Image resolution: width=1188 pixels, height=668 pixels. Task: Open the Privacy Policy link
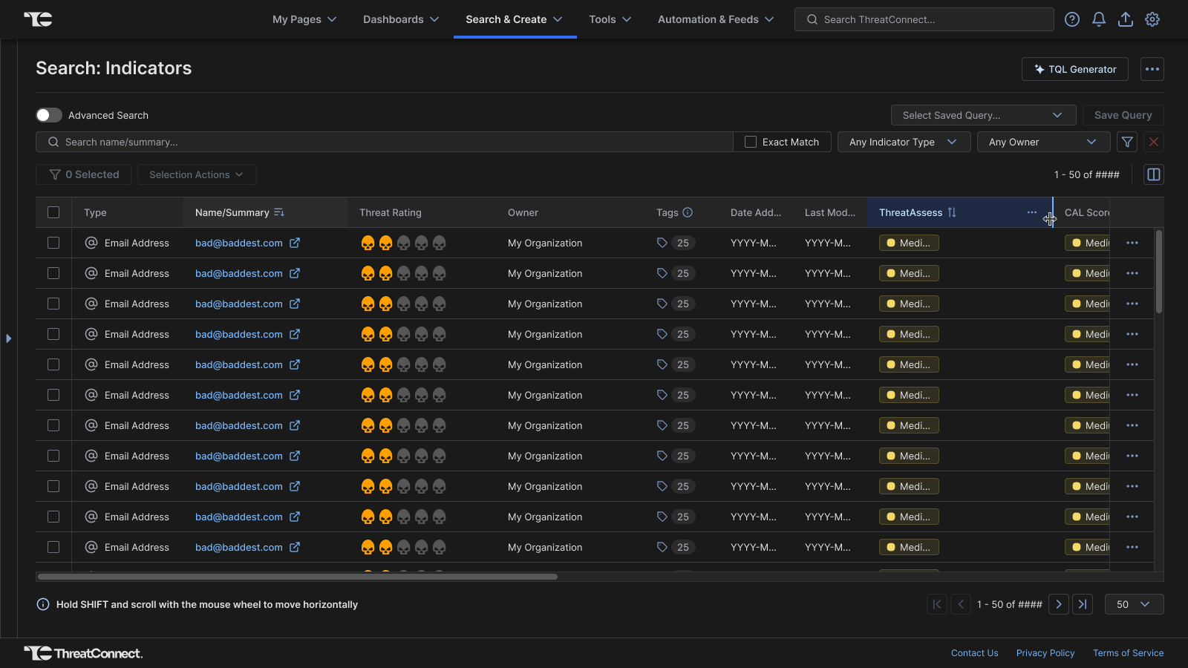[1045, 653]
